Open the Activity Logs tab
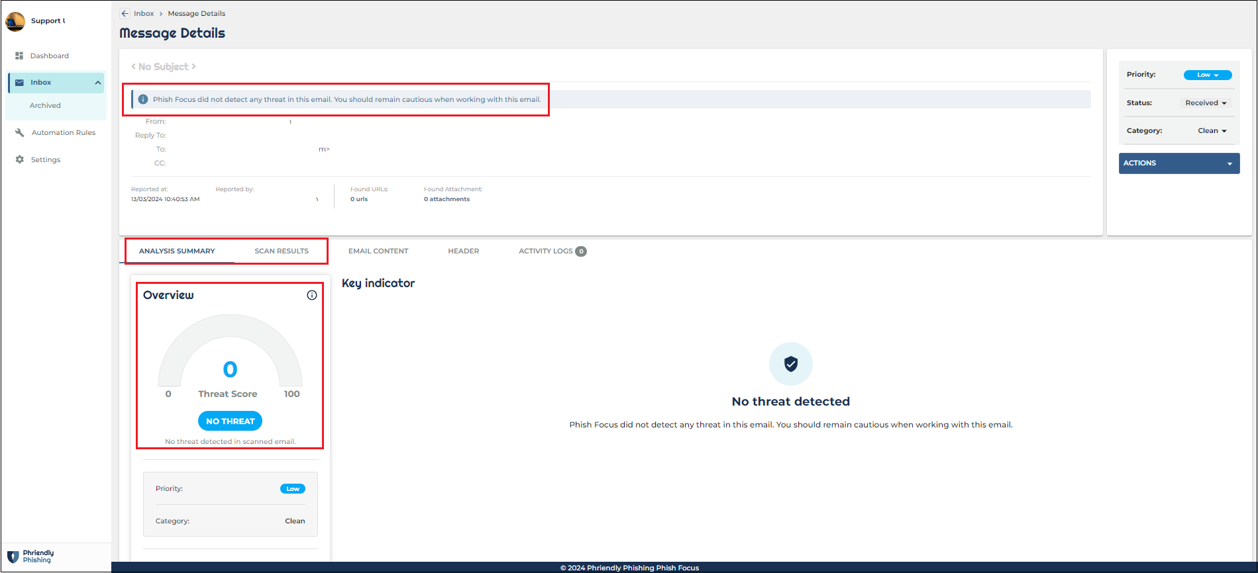The width and height of the screenshot is (1258, 573). (x=552, y=251)
